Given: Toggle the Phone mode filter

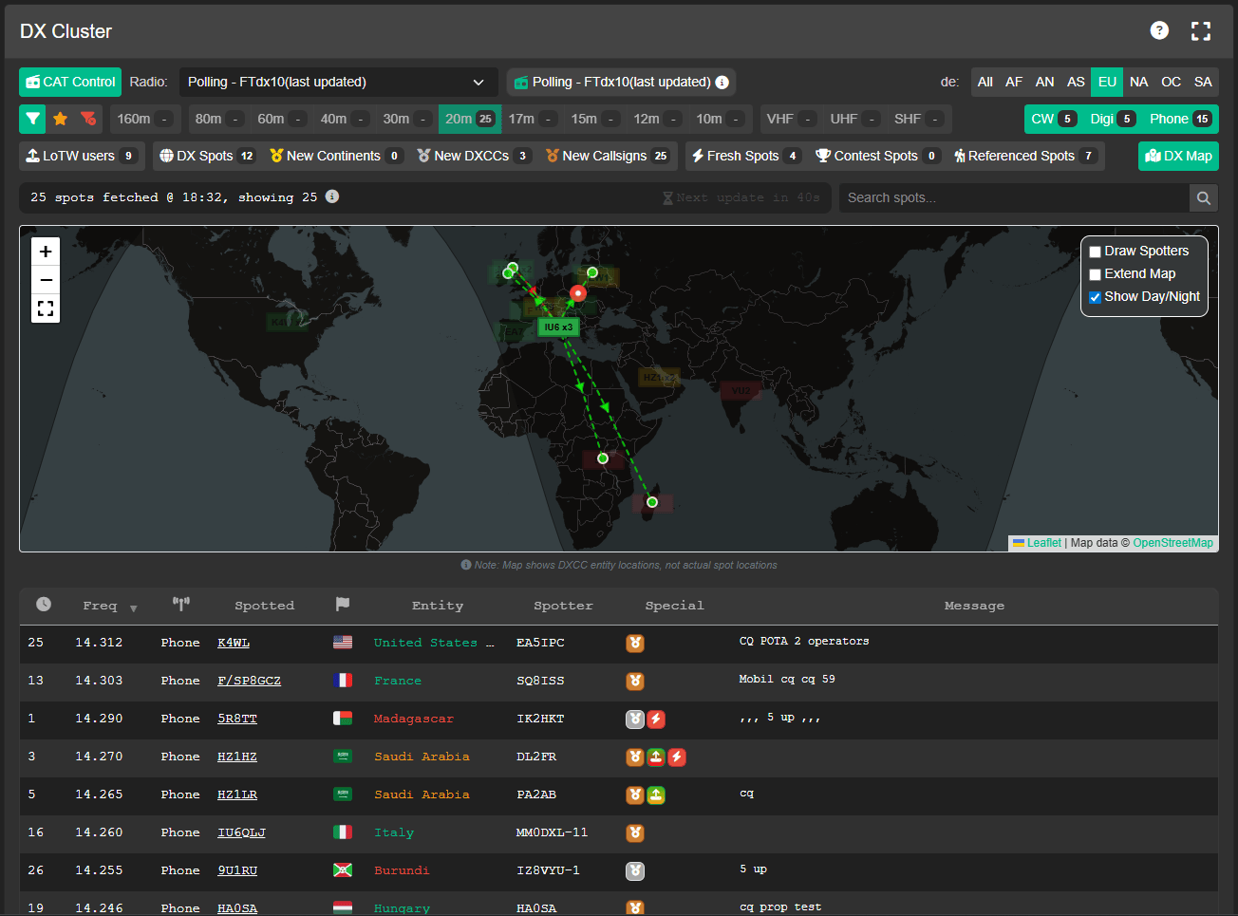Looking at the screenshot, I should point(1180,119).
